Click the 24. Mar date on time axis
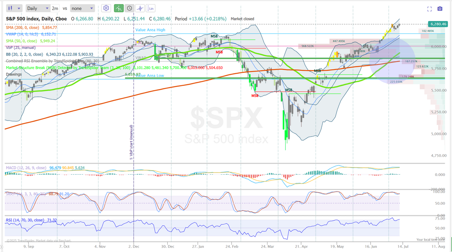Screen dimensions: 452x252 (x=268, y=247)
